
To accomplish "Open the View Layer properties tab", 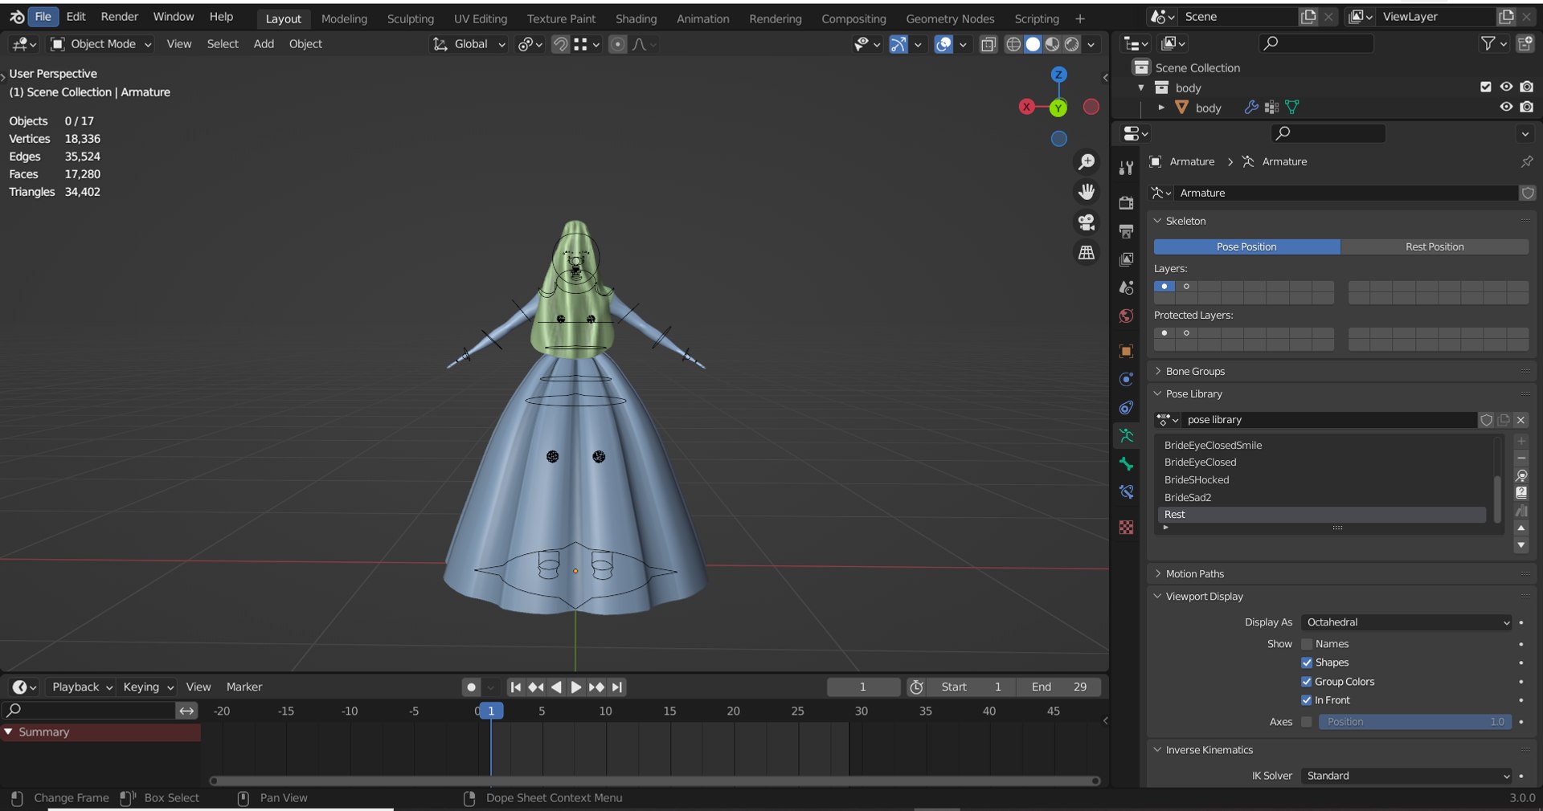I will [1126, 259].
